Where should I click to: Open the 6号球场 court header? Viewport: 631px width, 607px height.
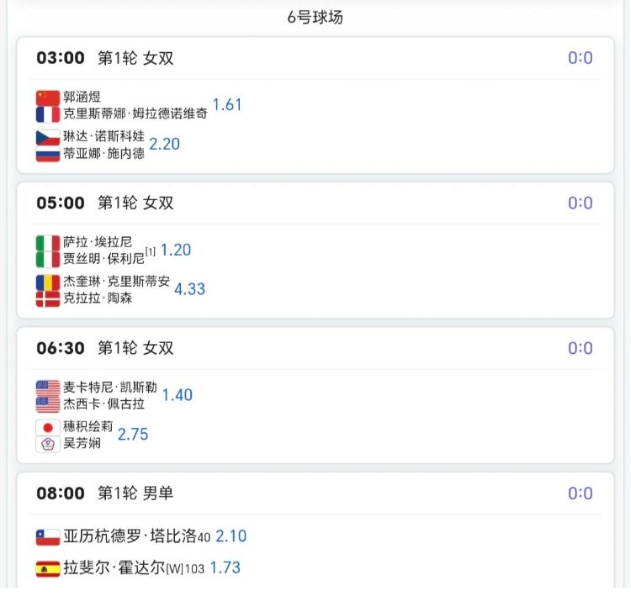315,18
